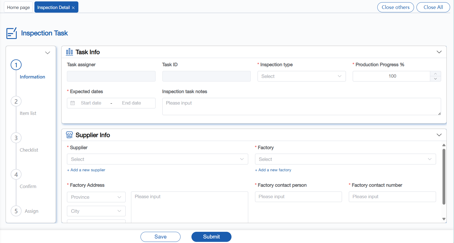The height and width of the screenshot is (243, 454).
Task: Open the Supplier select dropdown
Action: (157, 159)
